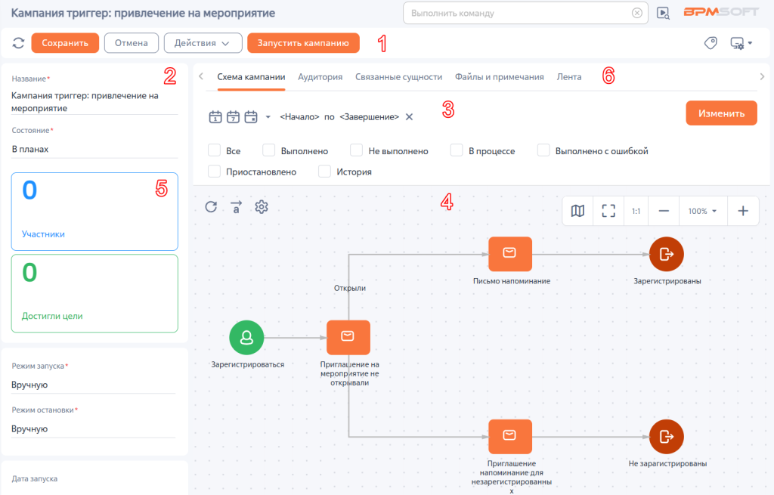Tick the История checkbox
Viewport: 774px width, 495px height.
[x=324, y=172]
